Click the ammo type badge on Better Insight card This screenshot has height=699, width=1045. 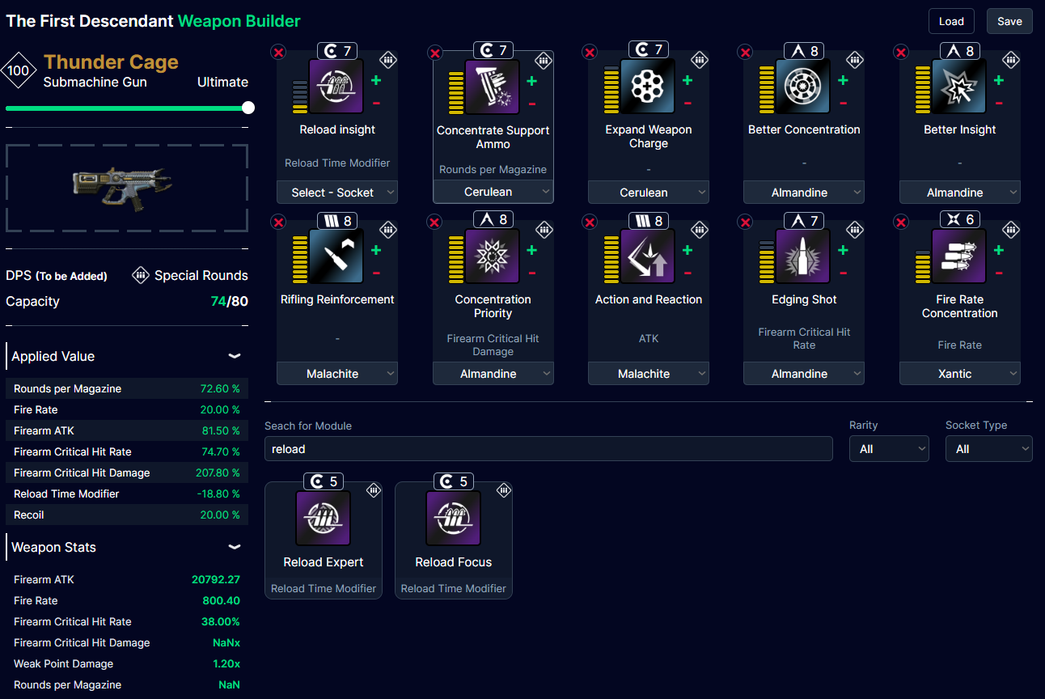click(x=1011, y=60)
